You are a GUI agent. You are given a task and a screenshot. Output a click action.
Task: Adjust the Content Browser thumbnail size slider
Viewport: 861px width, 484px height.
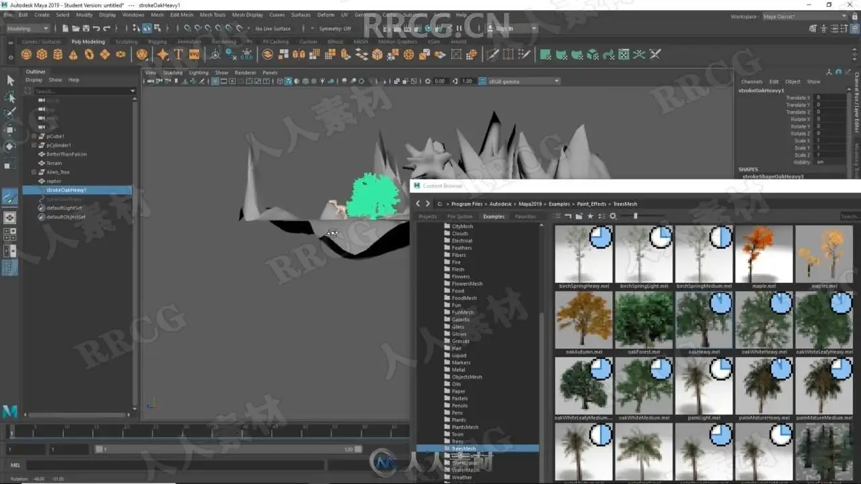point(635,216)
